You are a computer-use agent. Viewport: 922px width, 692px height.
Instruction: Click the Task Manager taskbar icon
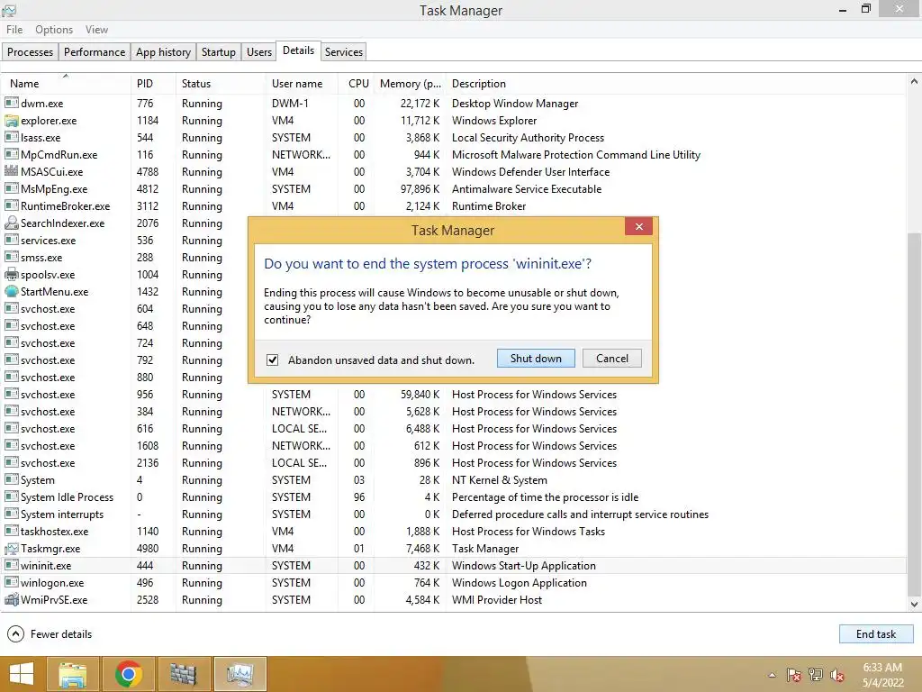point(240,674)
